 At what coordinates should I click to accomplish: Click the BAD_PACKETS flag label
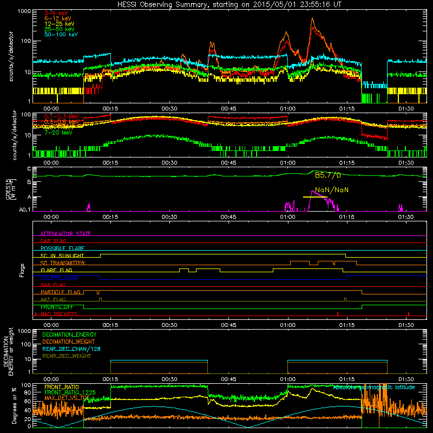tap(59, 314)
